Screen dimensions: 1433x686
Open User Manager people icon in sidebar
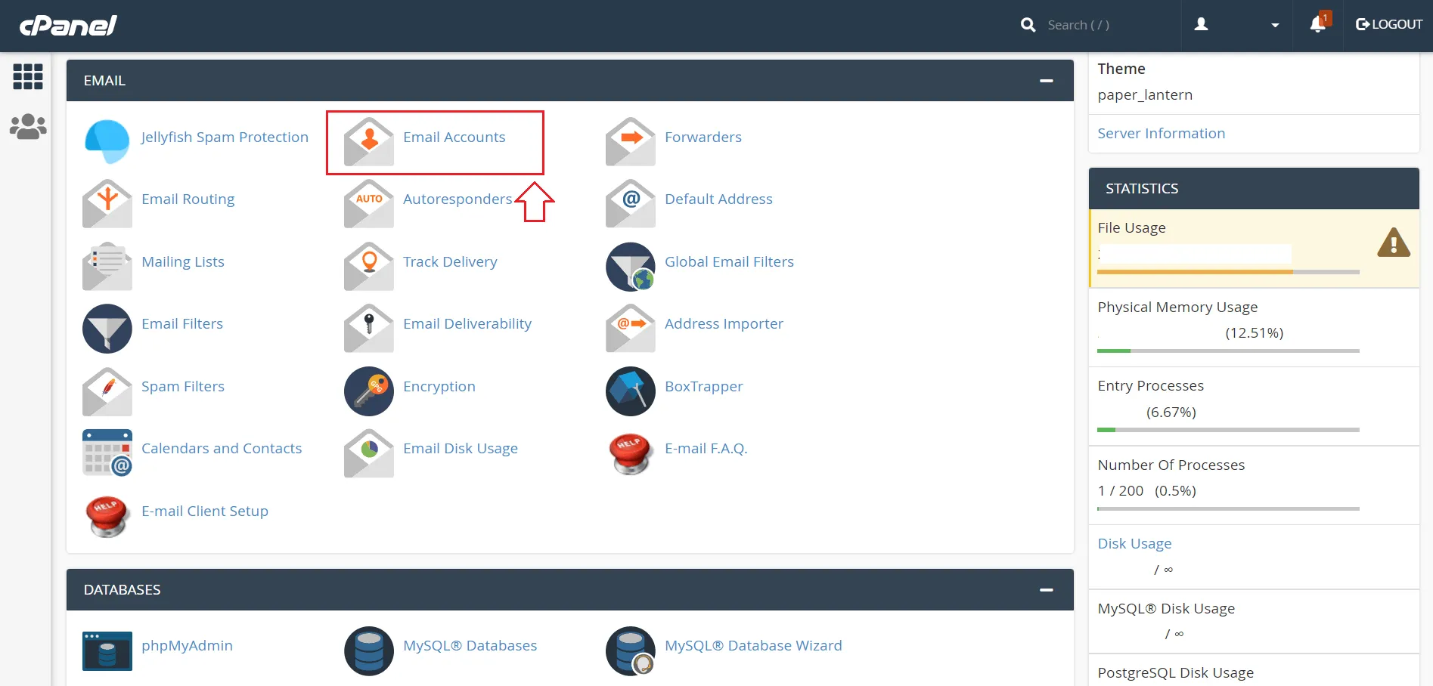(28, 126)
